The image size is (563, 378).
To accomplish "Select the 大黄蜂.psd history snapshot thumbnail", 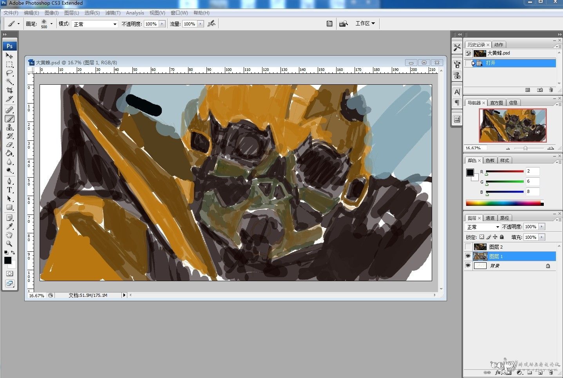I will tap(480, 53).
